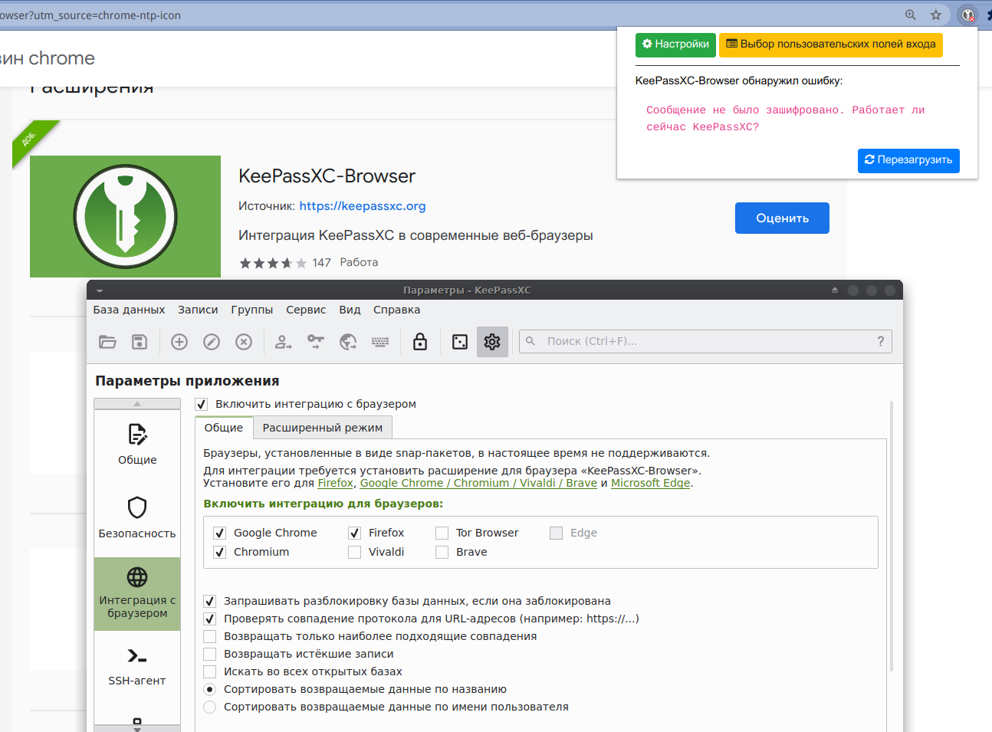Enable Возвращать только наиболее подходящие совпадения
Viewport: 992px width, 732px height.
click(x=209, y=637)
